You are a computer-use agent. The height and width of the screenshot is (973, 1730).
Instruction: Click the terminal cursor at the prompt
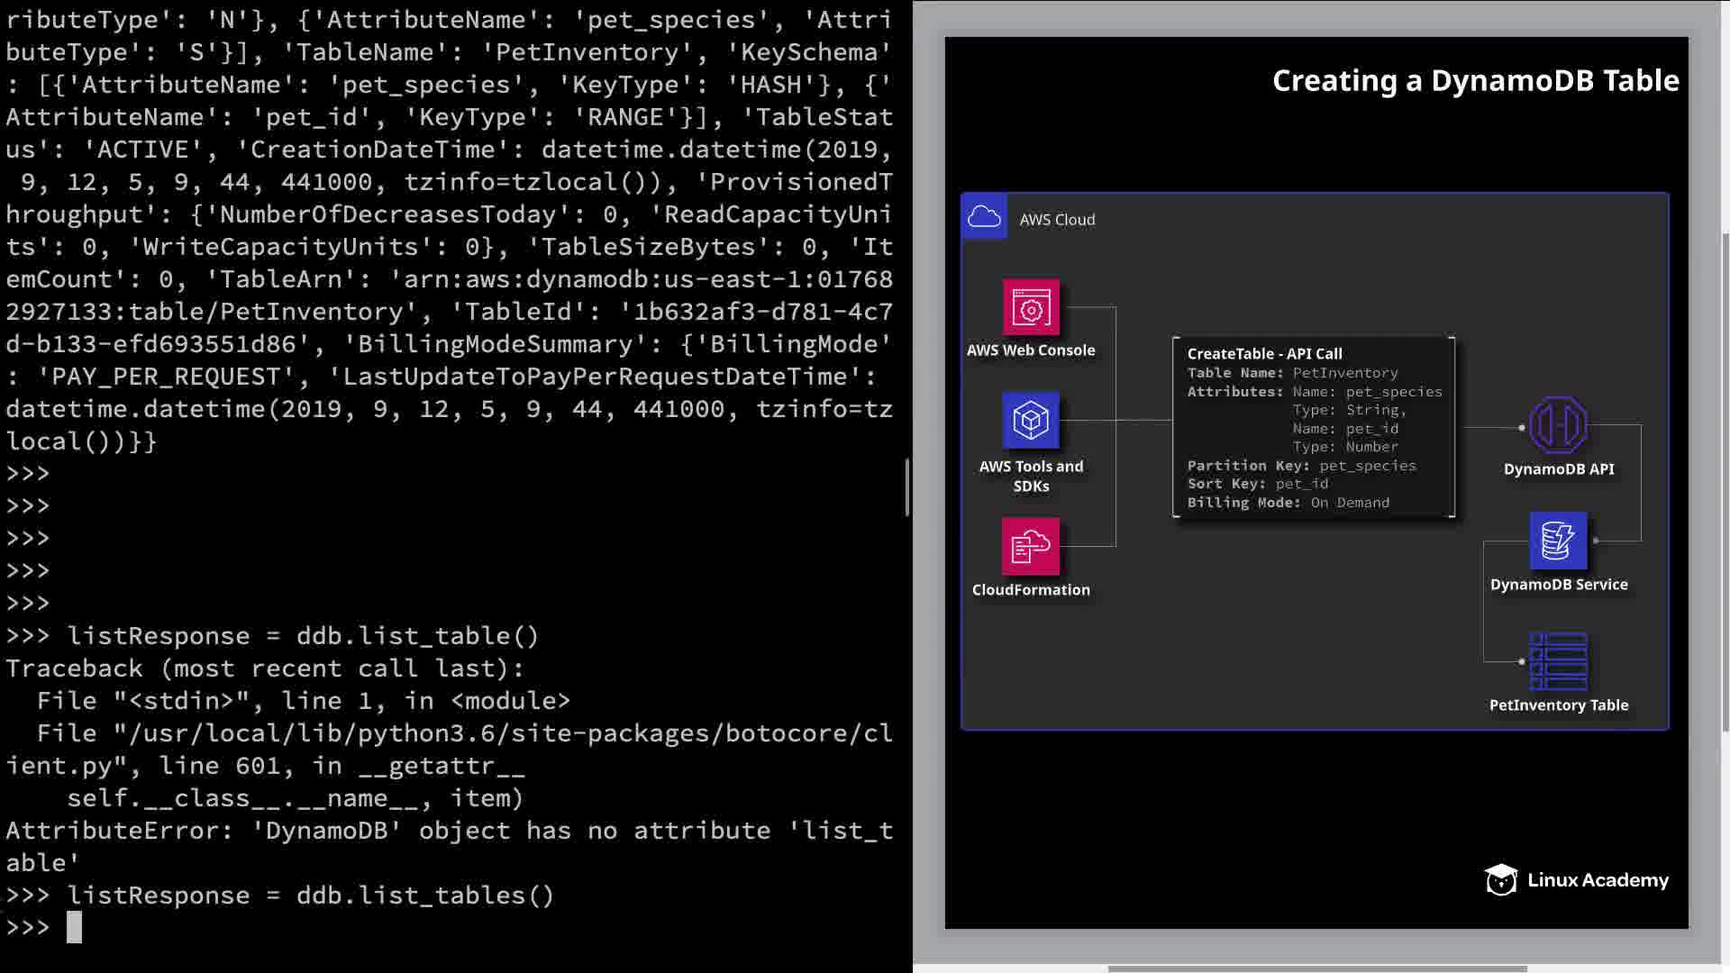pos(74,927)
